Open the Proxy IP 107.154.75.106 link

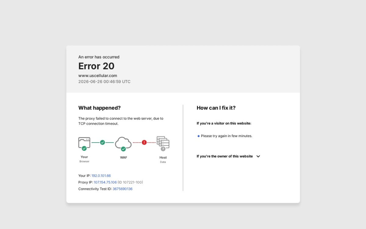tap(105, 182)
